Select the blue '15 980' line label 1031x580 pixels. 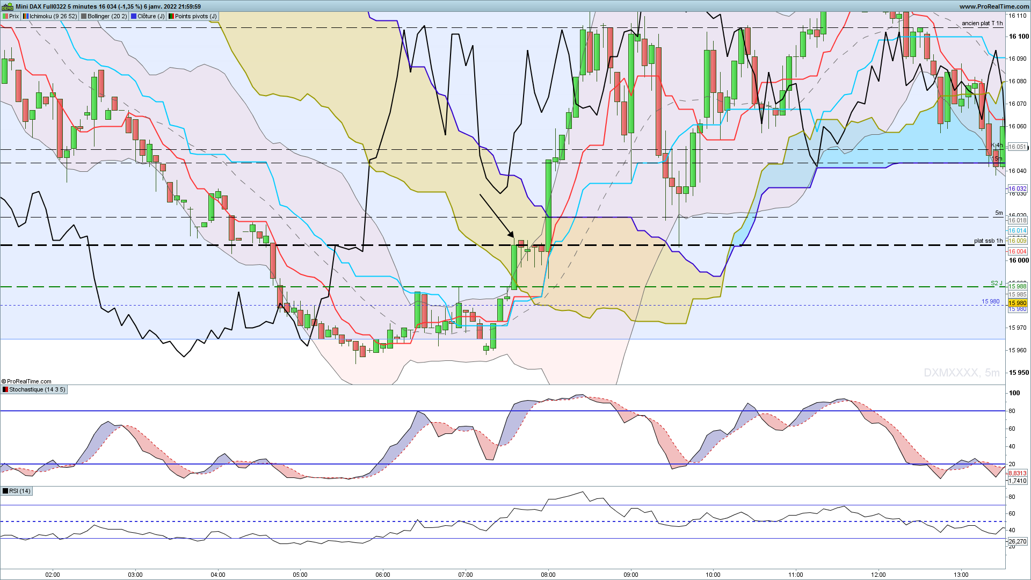pos(991,301)
